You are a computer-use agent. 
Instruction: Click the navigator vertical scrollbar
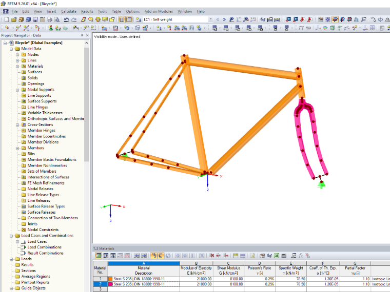(x=86, y=105)
